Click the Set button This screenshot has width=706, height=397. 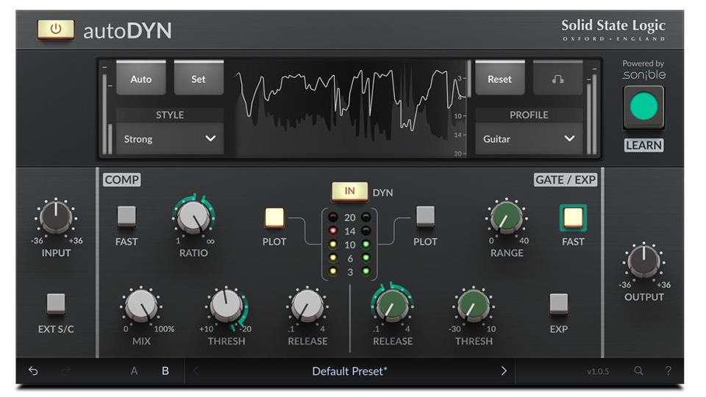coord(199,79)
